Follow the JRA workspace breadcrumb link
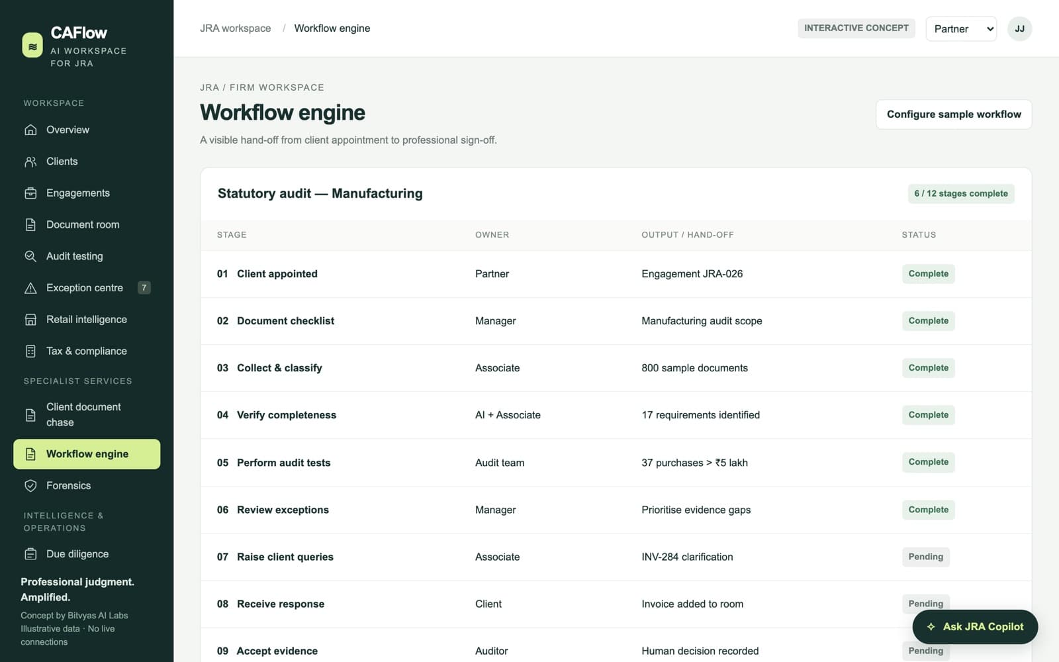1059x662 pixels. (x=236, y=28)
